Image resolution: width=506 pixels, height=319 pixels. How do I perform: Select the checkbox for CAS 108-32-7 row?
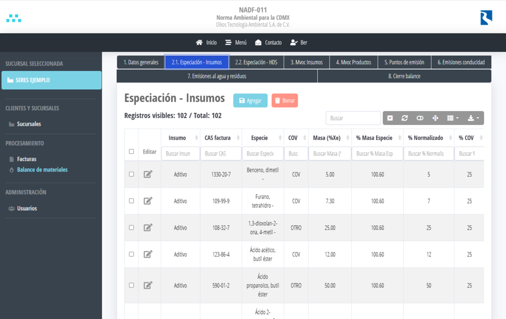click(x=131, y=228)
